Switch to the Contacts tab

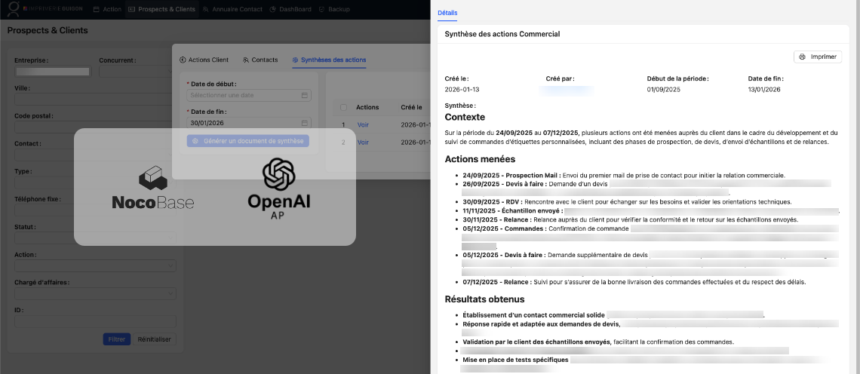pos(260,60)
